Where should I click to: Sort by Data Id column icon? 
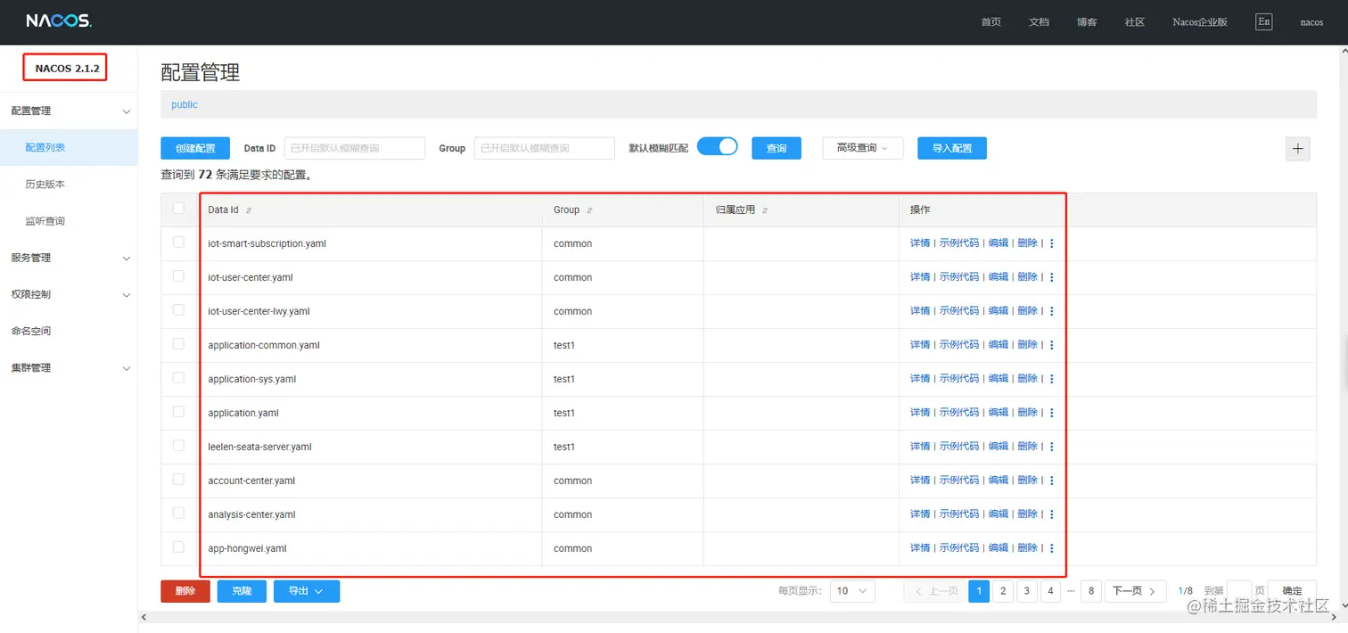click(x=249, y=210)
